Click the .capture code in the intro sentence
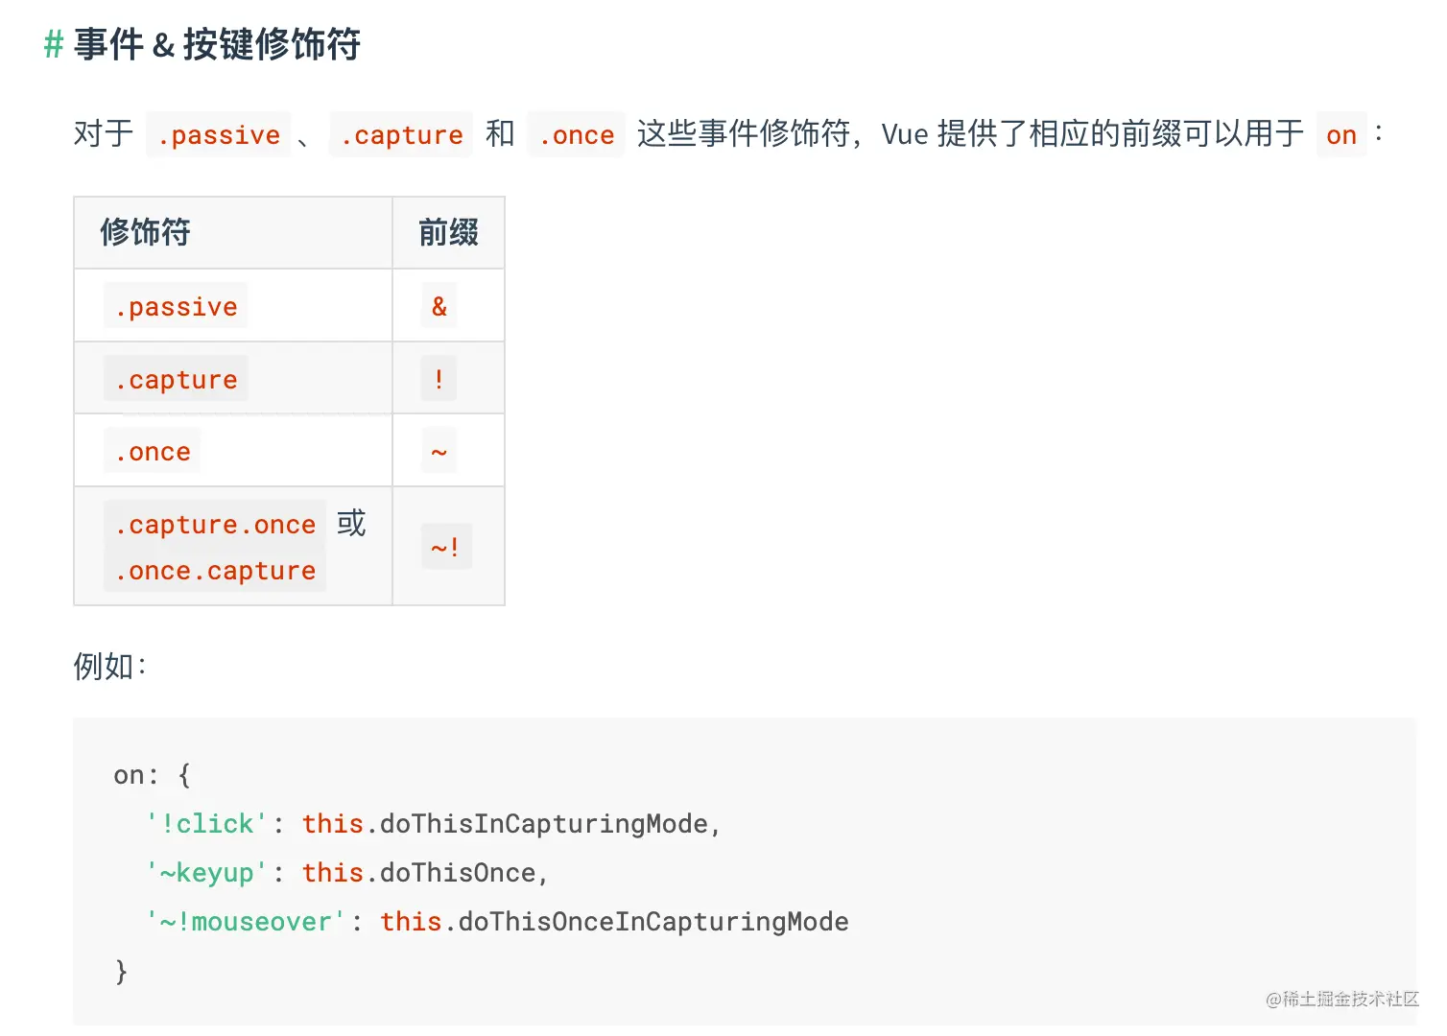Viewport: 1447px width, 1036px height. (401, 135)
